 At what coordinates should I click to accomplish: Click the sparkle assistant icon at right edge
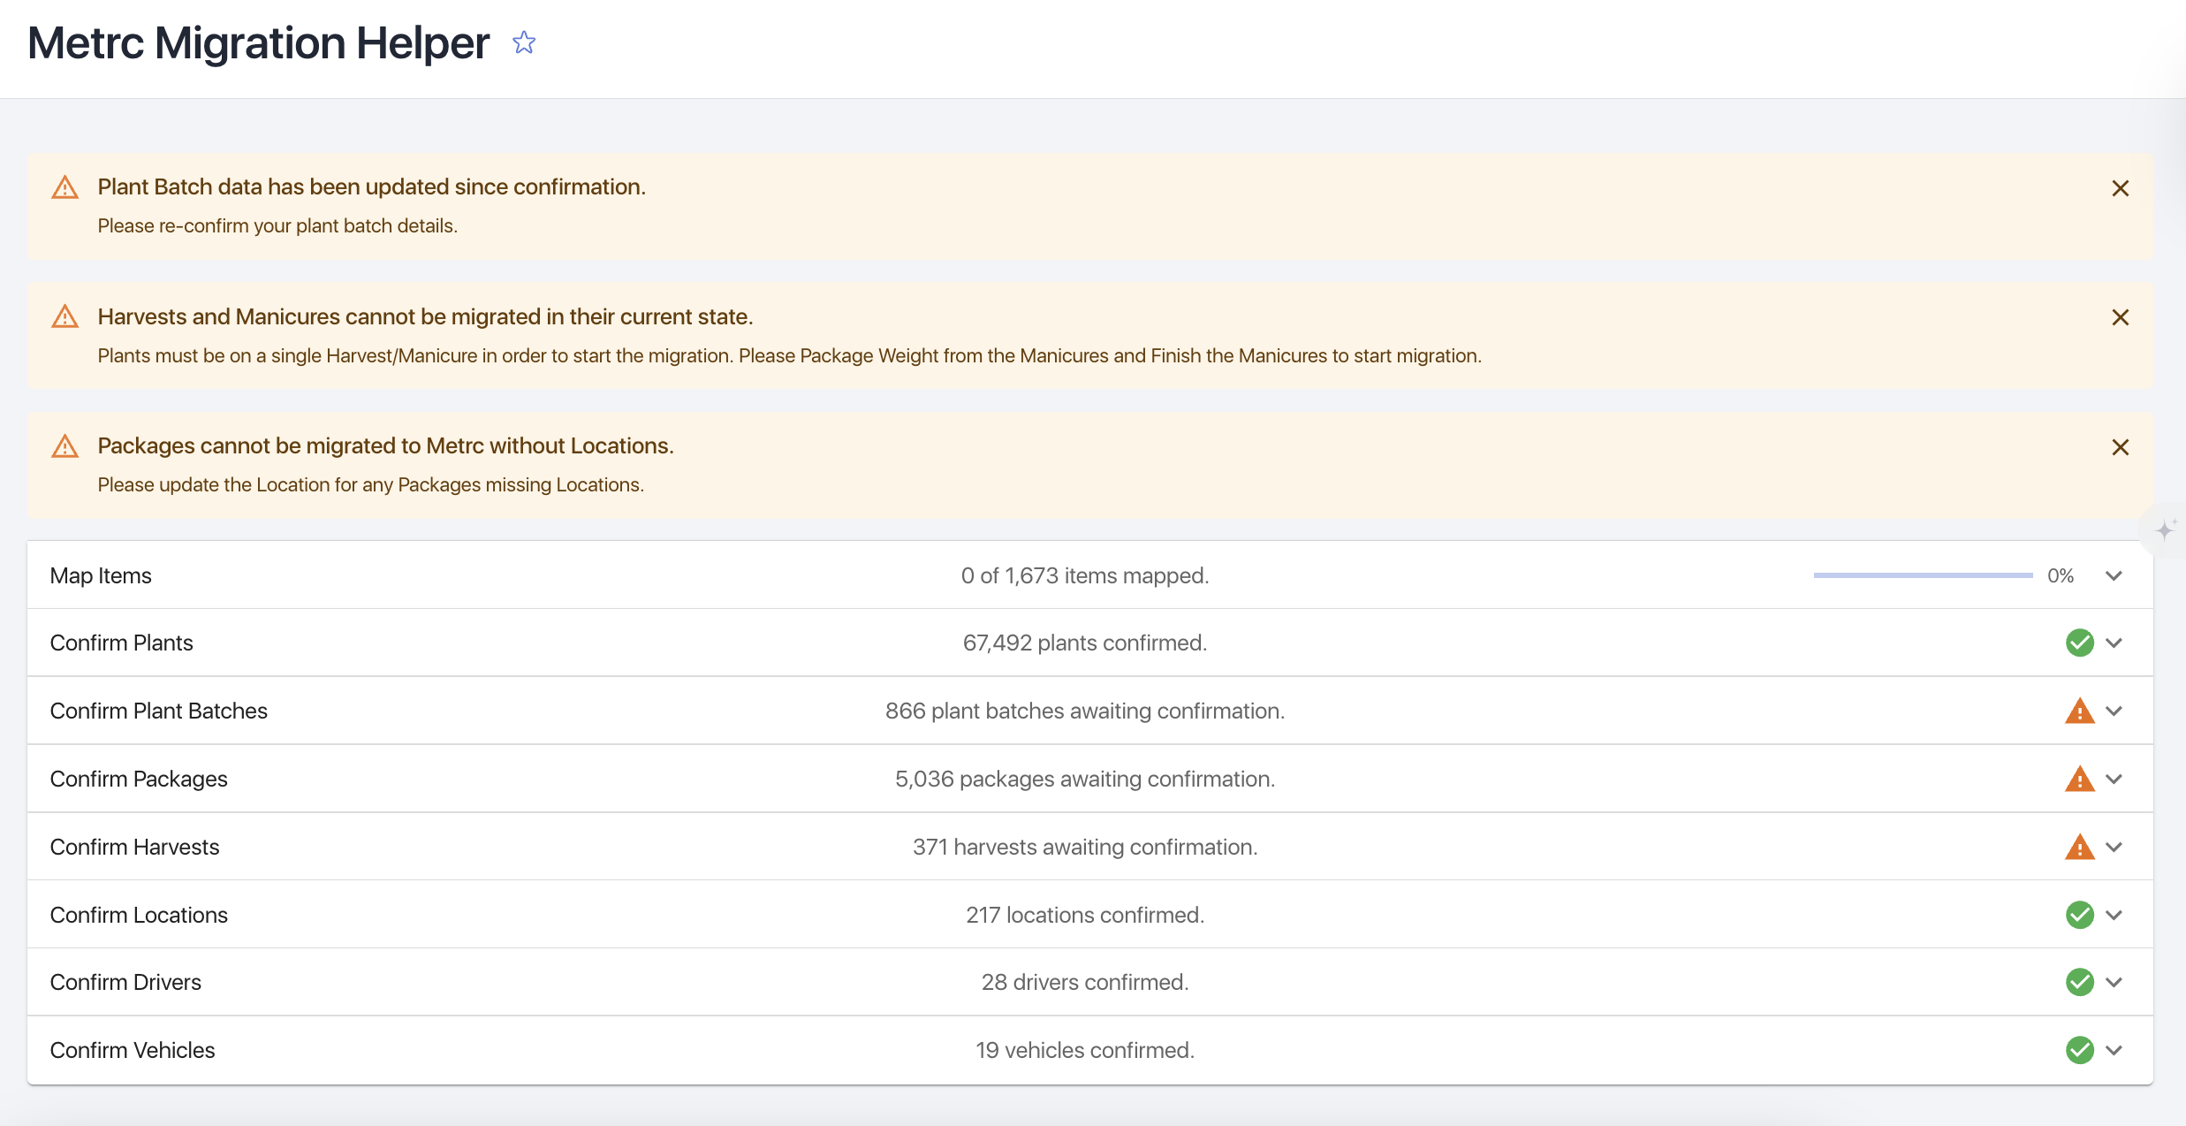(x=2164, y=530)
